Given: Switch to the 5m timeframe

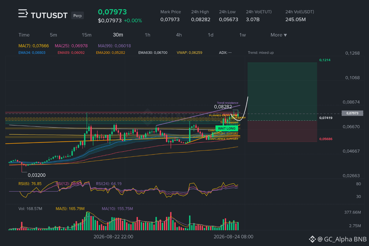Looking at the screenshot, I should [x=53, y=35].
